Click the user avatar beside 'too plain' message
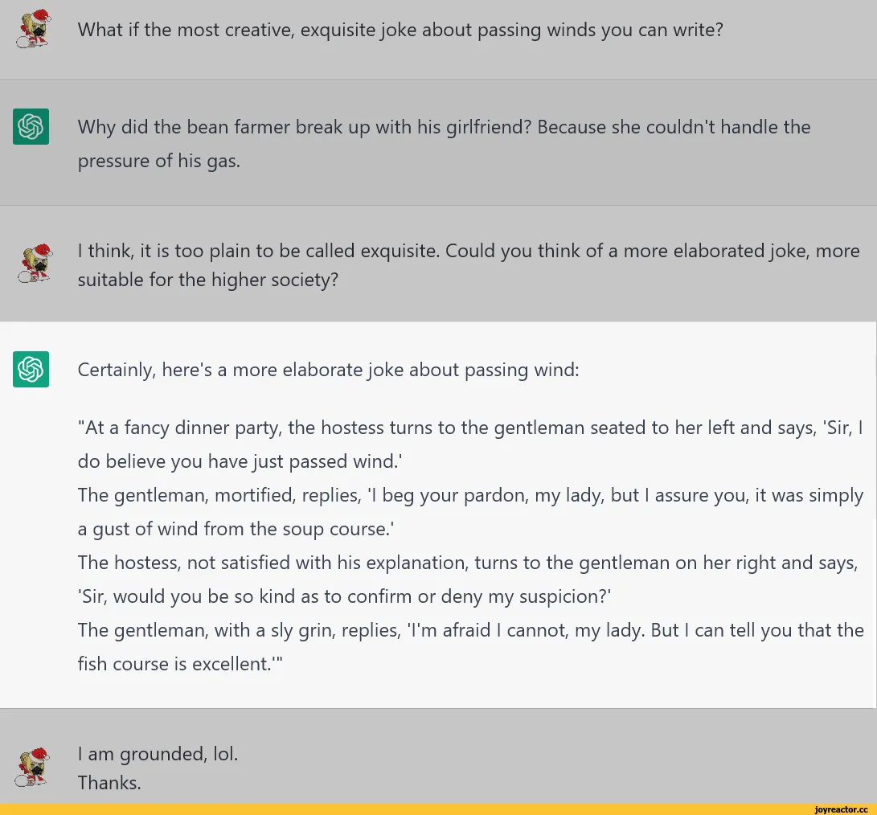The height and width of the screenshot is (815, 877). tap(35, 263)
